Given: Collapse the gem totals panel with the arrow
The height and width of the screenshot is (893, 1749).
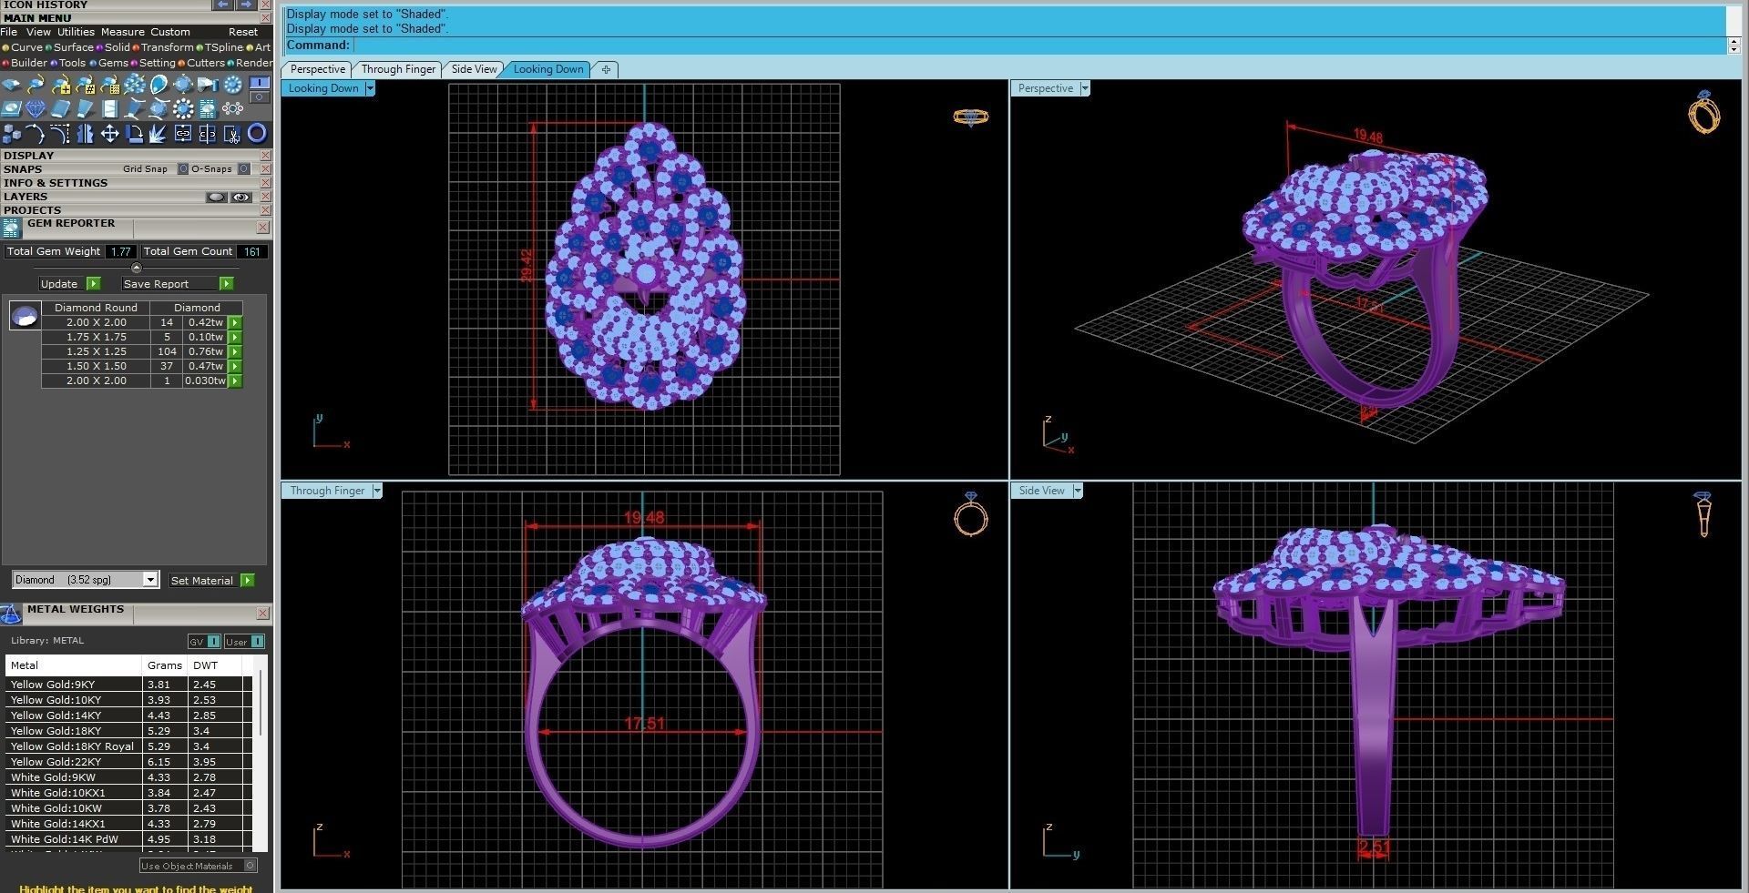Looking at the screenshot, I should [137, 268].
